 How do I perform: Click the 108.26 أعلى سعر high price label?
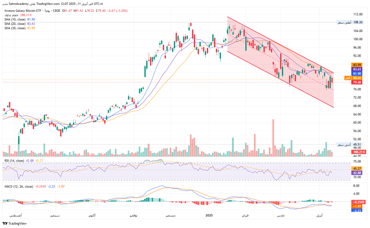[x=350, y=22]
